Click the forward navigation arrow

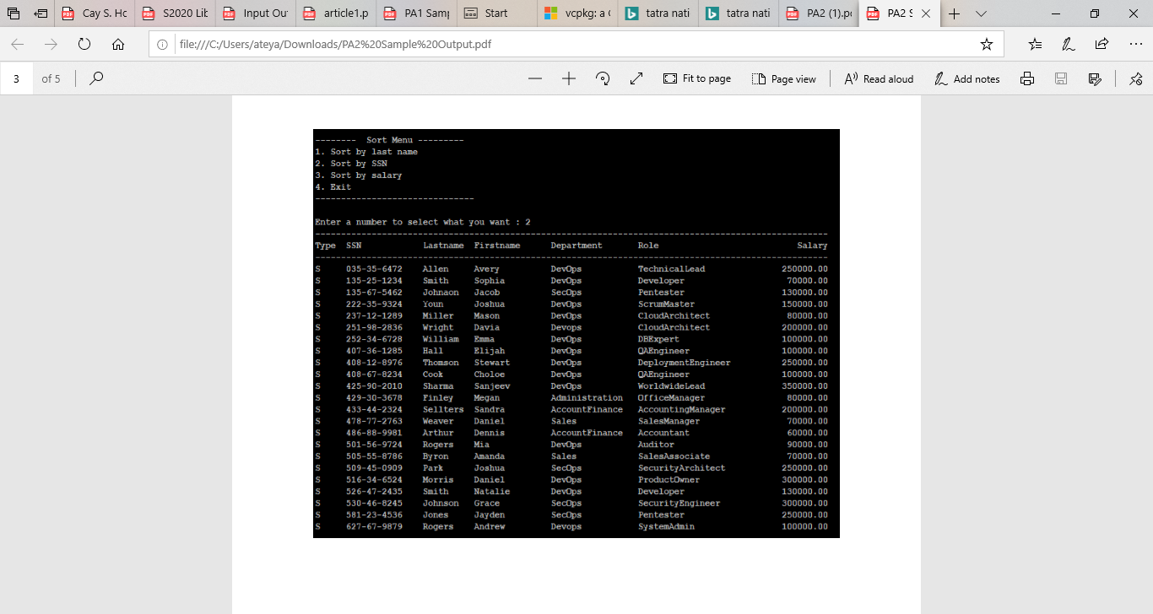[x=51, y=45]
